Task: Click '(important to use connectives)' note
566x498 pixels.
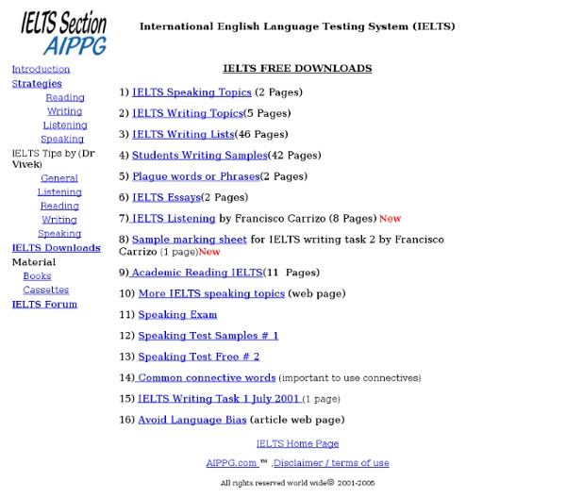Action: pos(350,378)
